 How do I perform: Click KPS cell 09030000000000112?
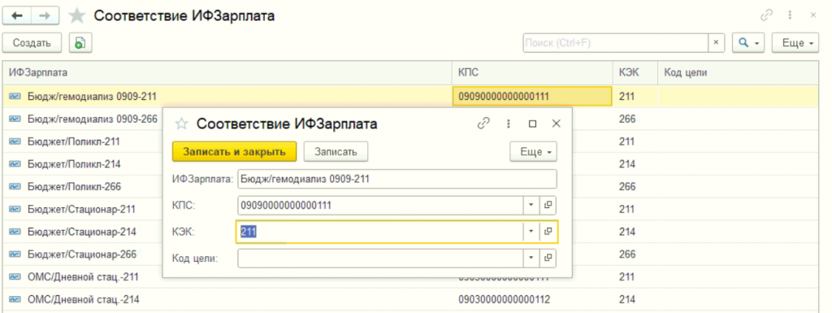[x=533, y=300]
